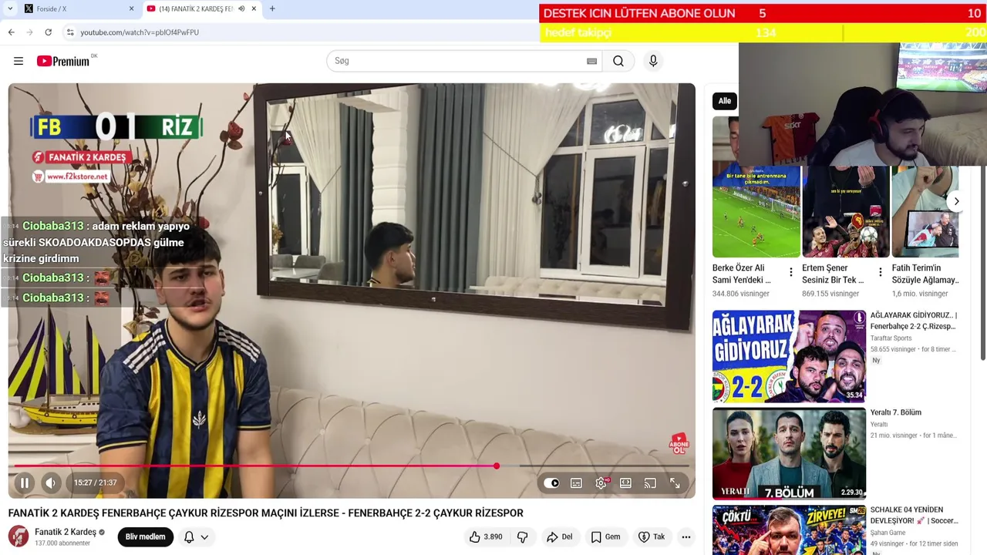Focus the Søg search input field
The image size is (987, 555).
coord(459,61)
